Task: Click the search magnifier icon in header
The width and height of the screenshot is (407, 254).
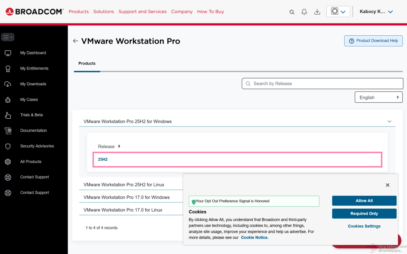Action: point(292,12)
